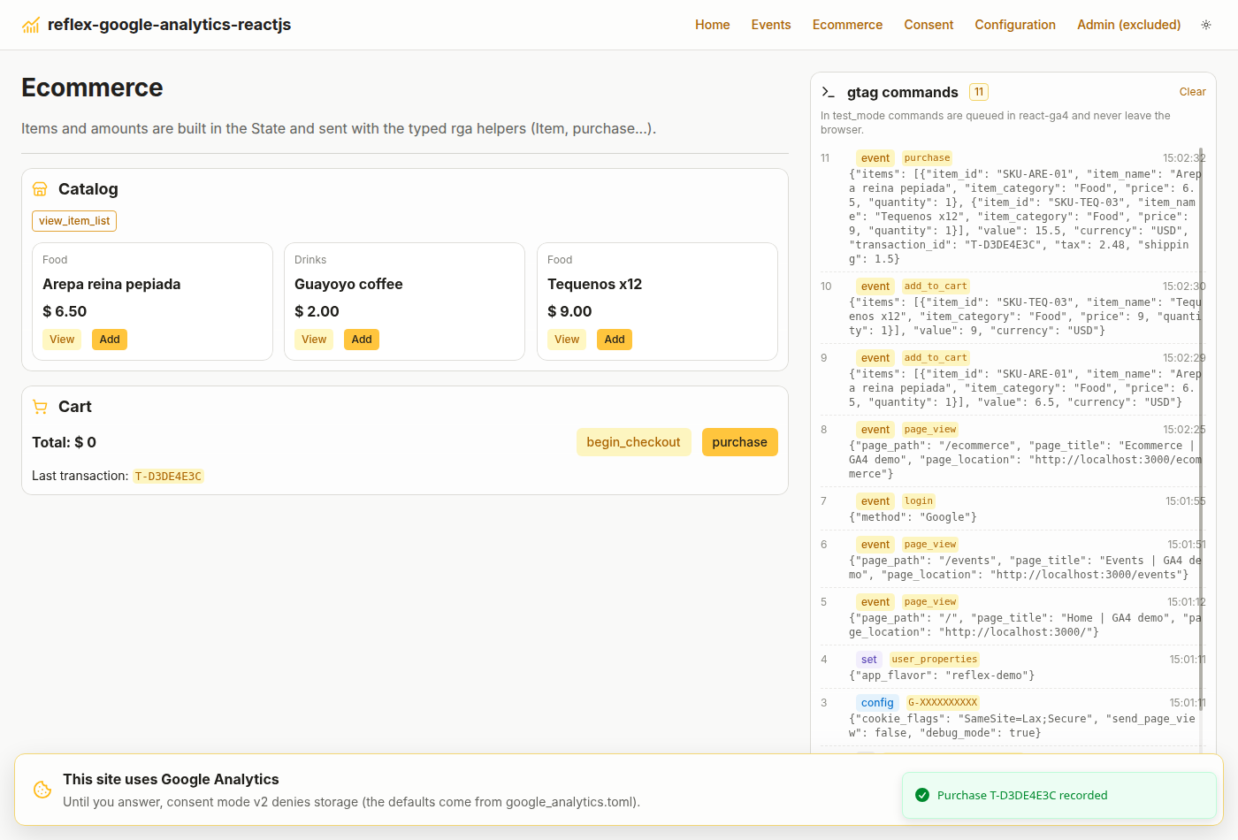This screenshot has height=840, width=1238.
Task: Click the Catalog storefront icon
Action: pos(40,189)
